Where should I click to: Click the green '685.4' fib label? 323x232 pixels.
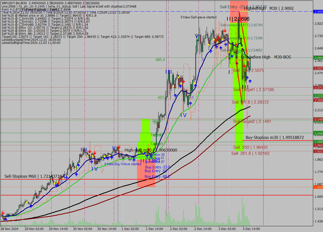point(160,60)
